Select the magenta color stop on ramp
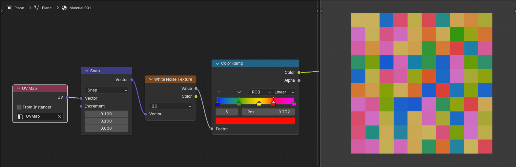 coord(294,103)
